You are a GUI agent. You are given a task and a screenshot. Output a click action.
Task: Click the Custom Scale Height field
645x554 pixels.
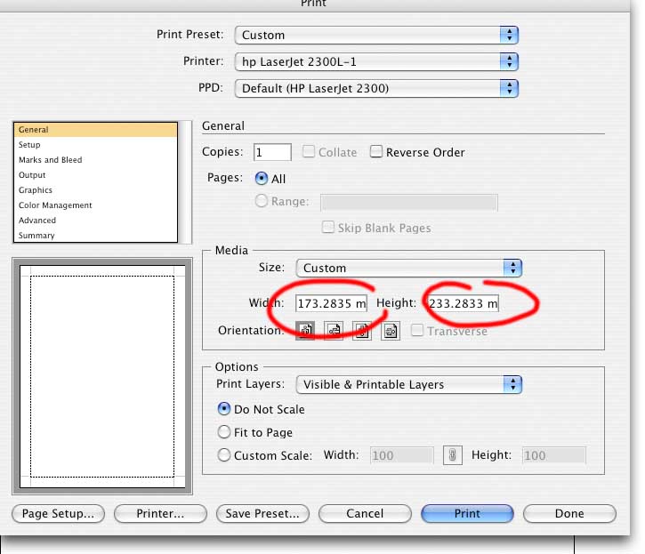(x=553, y=455)
